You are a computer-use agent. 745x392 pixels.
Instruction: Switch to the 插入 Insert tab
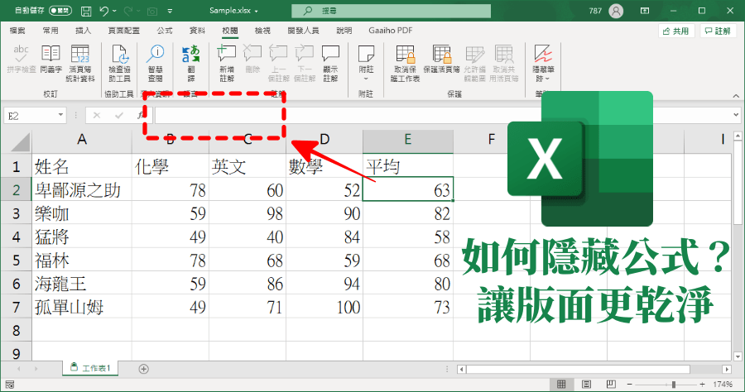[x=83, y=31]
